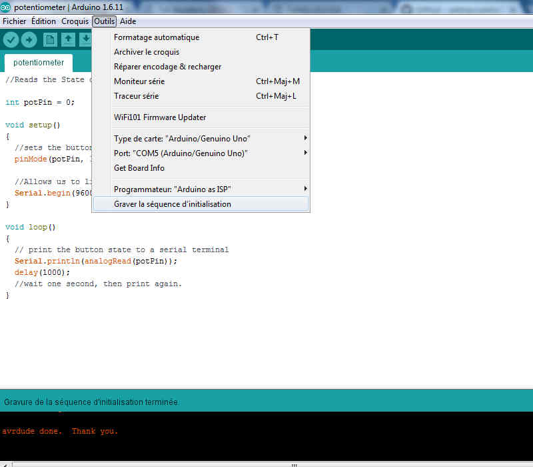Choose Formatage automatique
This screenshot has height=467, width=533.
click(x=201, y=37)
